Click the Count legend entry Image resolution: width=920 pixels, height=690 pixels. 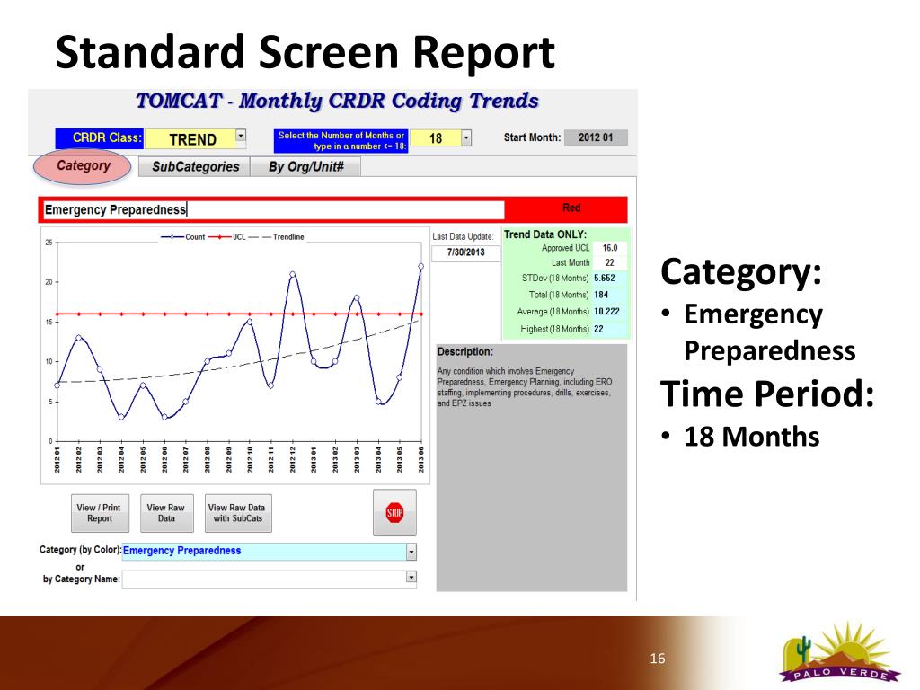tap(183, 237)
